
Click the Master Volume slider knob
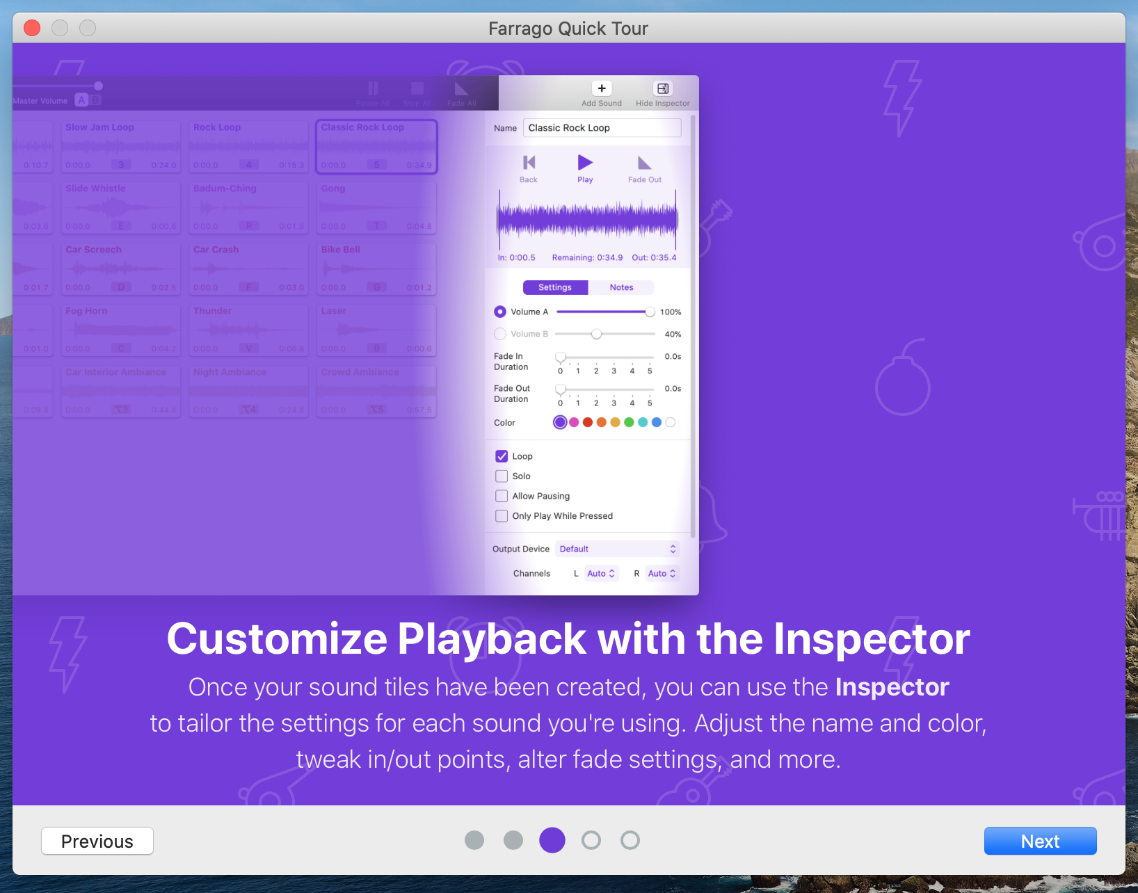tap(98, 86)
